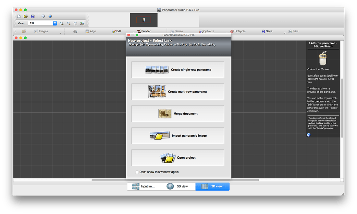Click the Edit toolbar button

tap(117, 31)
